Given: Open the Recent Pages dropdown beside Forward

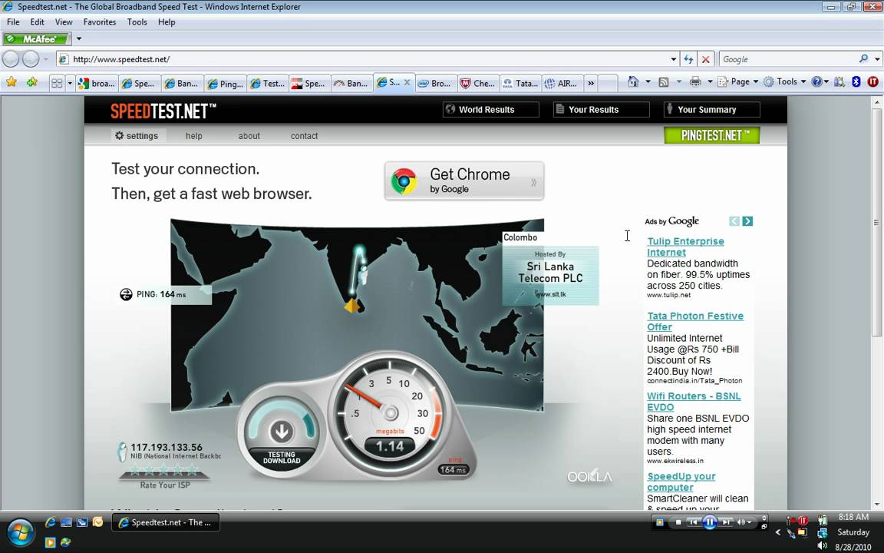Looking at the screenshot, I should tap(46, 59).
